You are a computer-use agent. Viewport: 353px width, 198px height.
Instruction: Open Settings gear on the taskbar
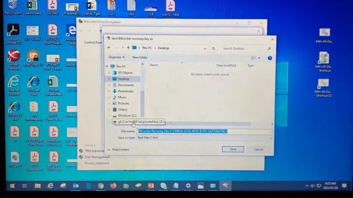coord(188,186)
